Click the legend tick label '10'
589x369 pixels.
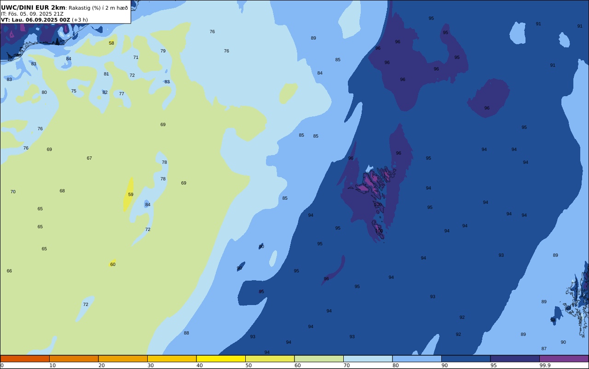pos(52,365)
